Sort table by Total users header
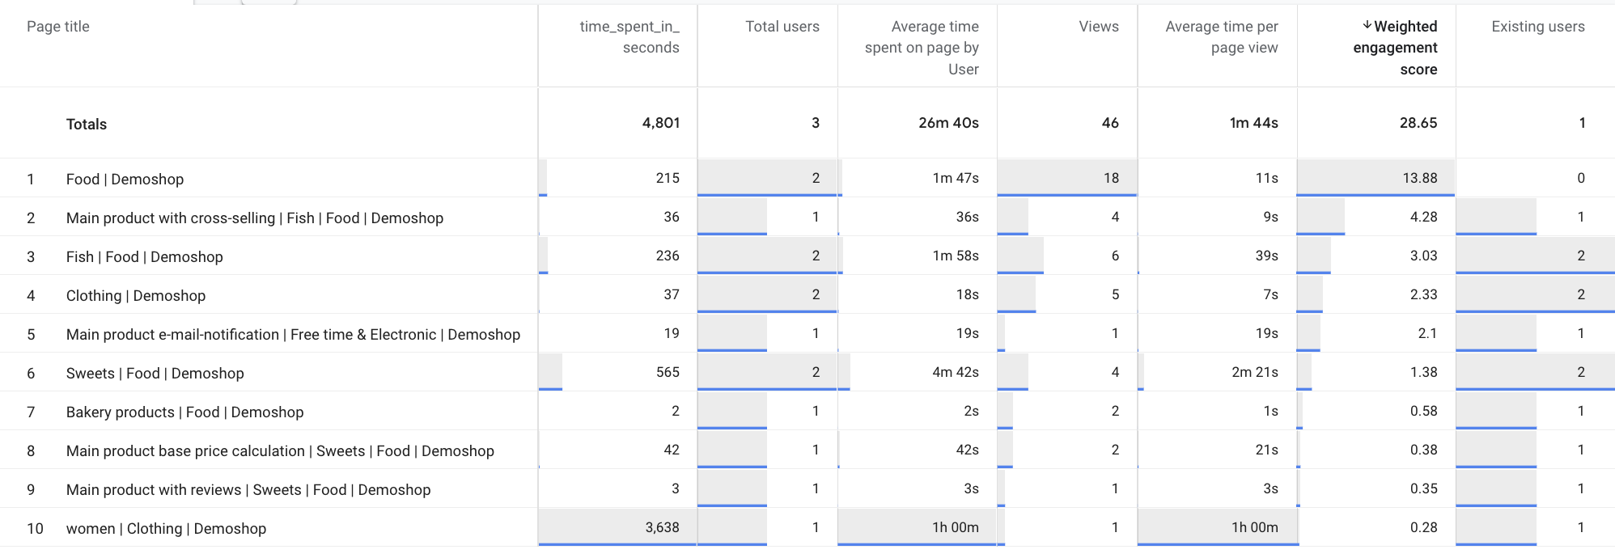 (782, 27)
